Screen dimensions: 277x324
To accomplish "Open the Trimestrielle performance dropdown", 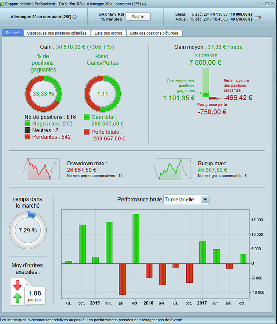I will point(186,200).
